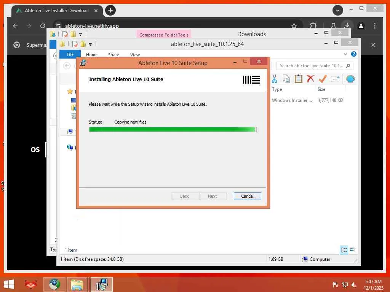Switch to details view icon in status bar
Image resolution: width=390 pixels, height=292 pixels.
pyautogui.click(x=344, y=250)
